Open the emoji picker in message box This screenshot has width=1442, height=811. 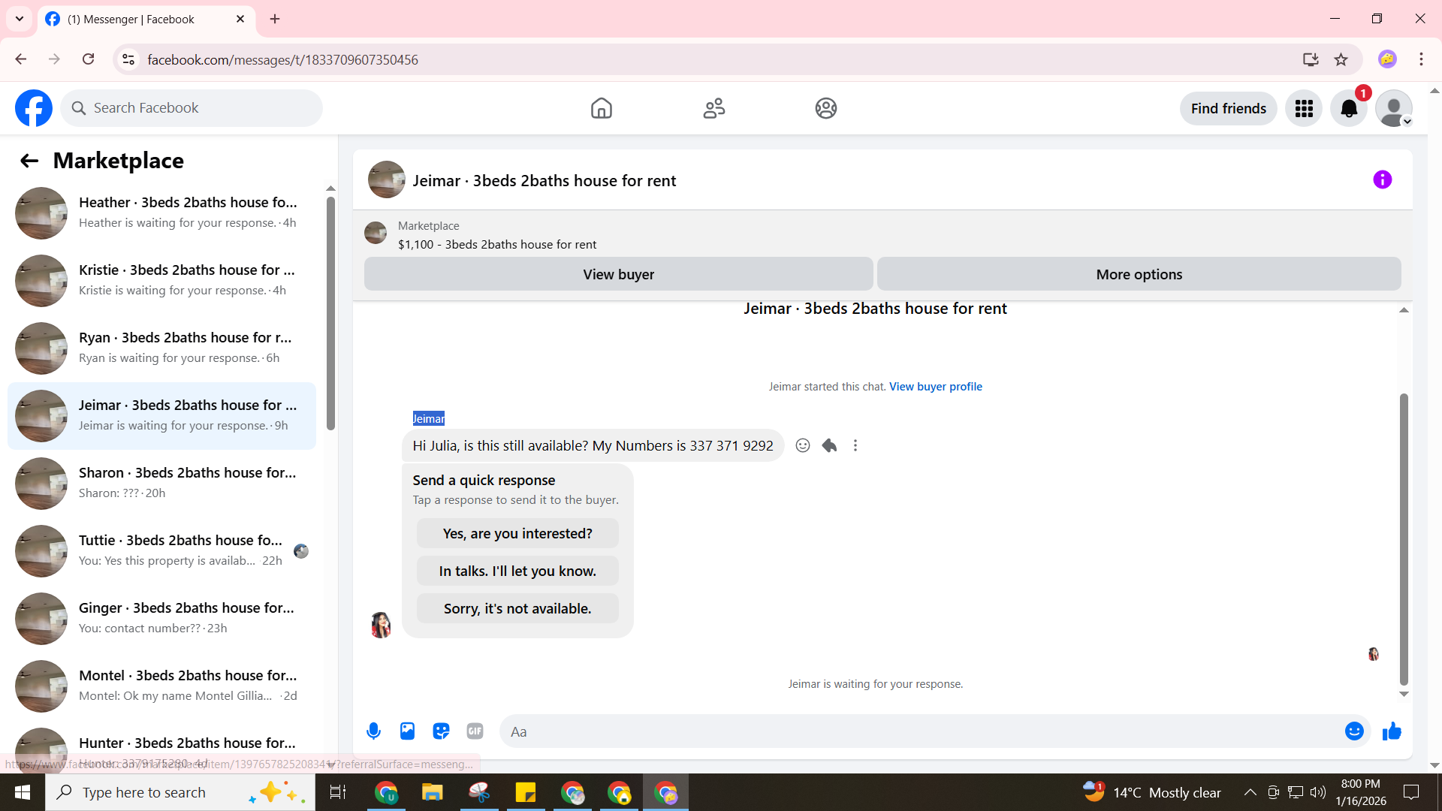(1354, 731)
